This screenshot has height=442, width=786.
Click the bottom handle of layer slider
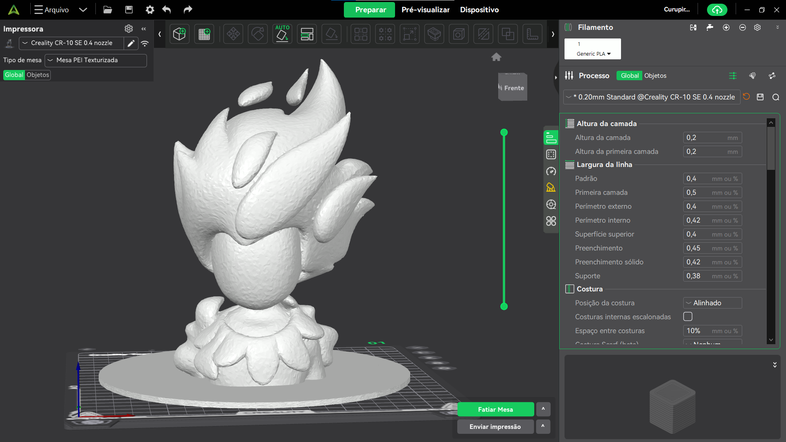pos(504,307)
